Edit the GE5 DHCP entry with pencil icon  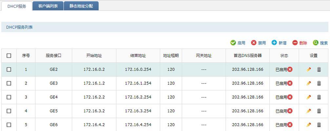tap(309, 111)
